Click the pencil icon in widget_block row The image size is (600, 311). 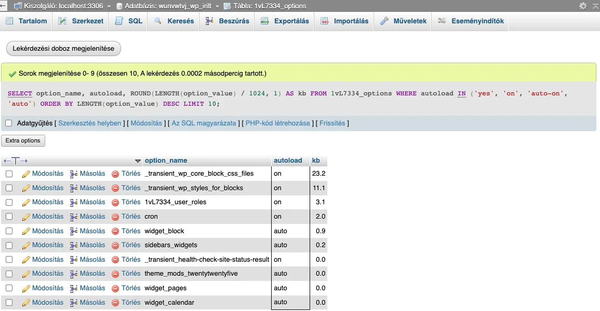pos(26,231)
